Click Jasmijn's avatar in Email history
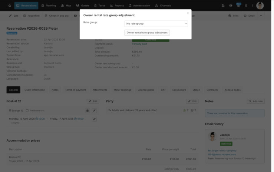The width and height of the screenshot is (274, 172). 212,136
